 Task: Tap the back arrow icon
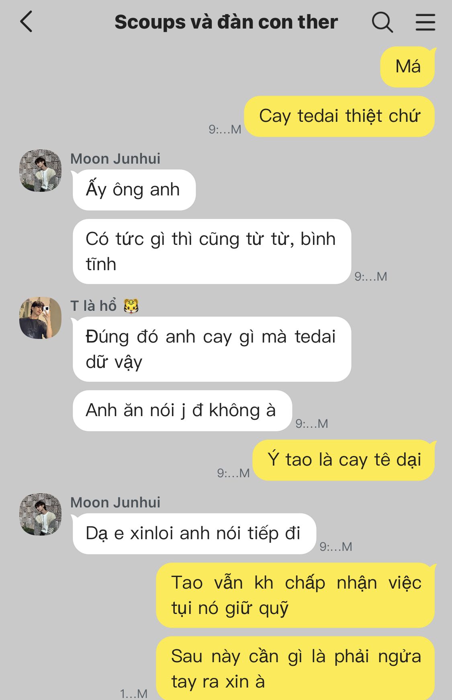tap(27, 22)
